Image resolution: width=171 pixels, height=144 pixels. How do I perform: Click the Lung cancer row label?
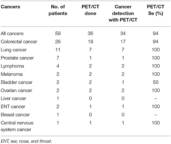click(x=14, y=50)
